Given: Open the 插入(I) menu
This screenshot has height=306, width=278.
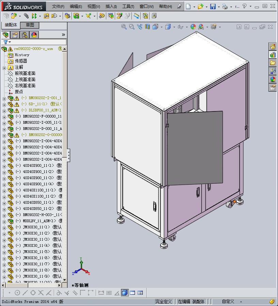Looking at the screenshot, I should pyautogui.click(x=111, y=6).
